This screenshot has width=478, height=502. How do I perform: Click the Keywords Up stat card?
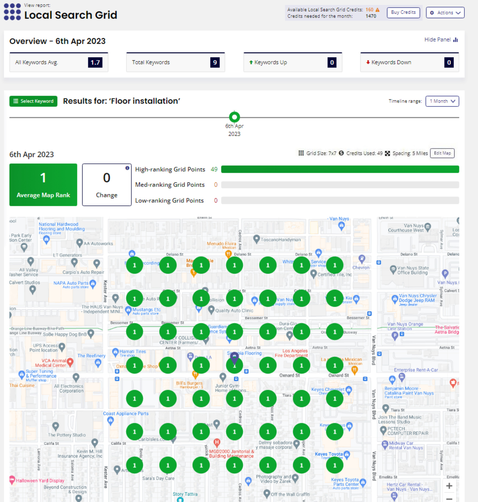point(292,62)
